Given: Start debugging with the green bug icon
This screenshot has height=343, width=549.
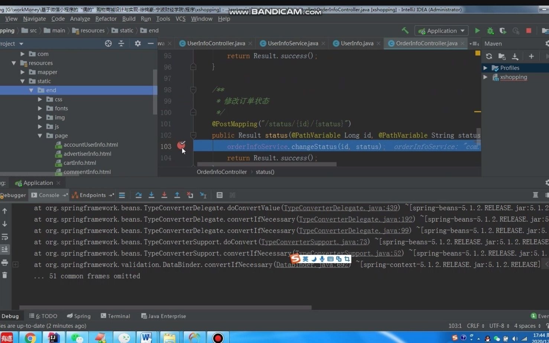Looking at the screenshot, I should [490, 31].
